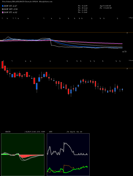Click the axis label 4 on upper orange line
The width and height of the screenshot is (133, 176).
127,33
